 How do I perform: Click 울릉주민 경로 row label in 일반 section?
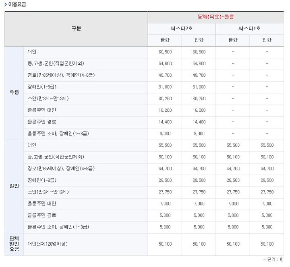[42, 215]
